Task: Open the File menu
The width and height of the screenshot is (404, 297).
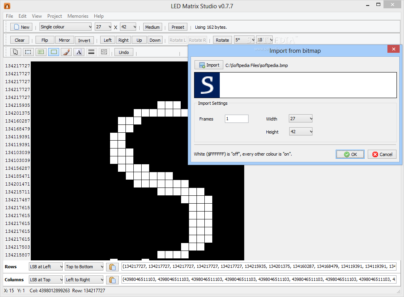Action: tap(9, 16)
